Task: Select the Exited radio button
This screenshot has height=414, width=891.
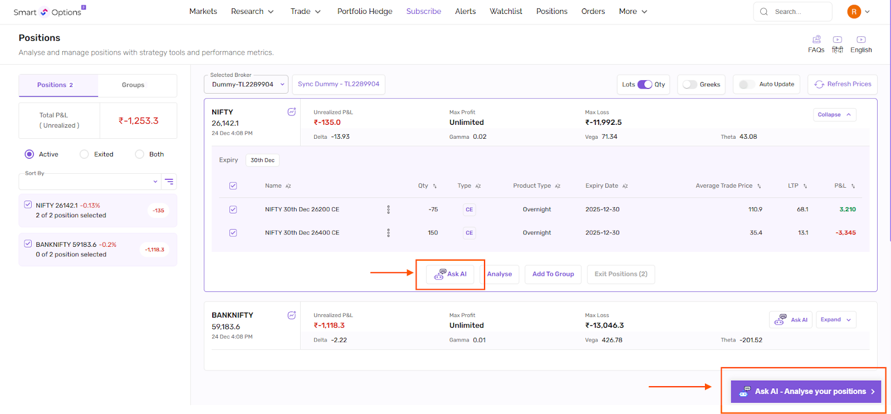Action: coord(84,154)
